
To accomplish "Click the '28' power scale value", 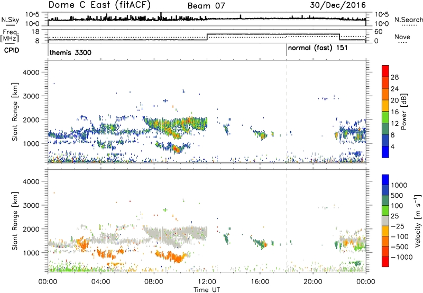I will point(394,77).
